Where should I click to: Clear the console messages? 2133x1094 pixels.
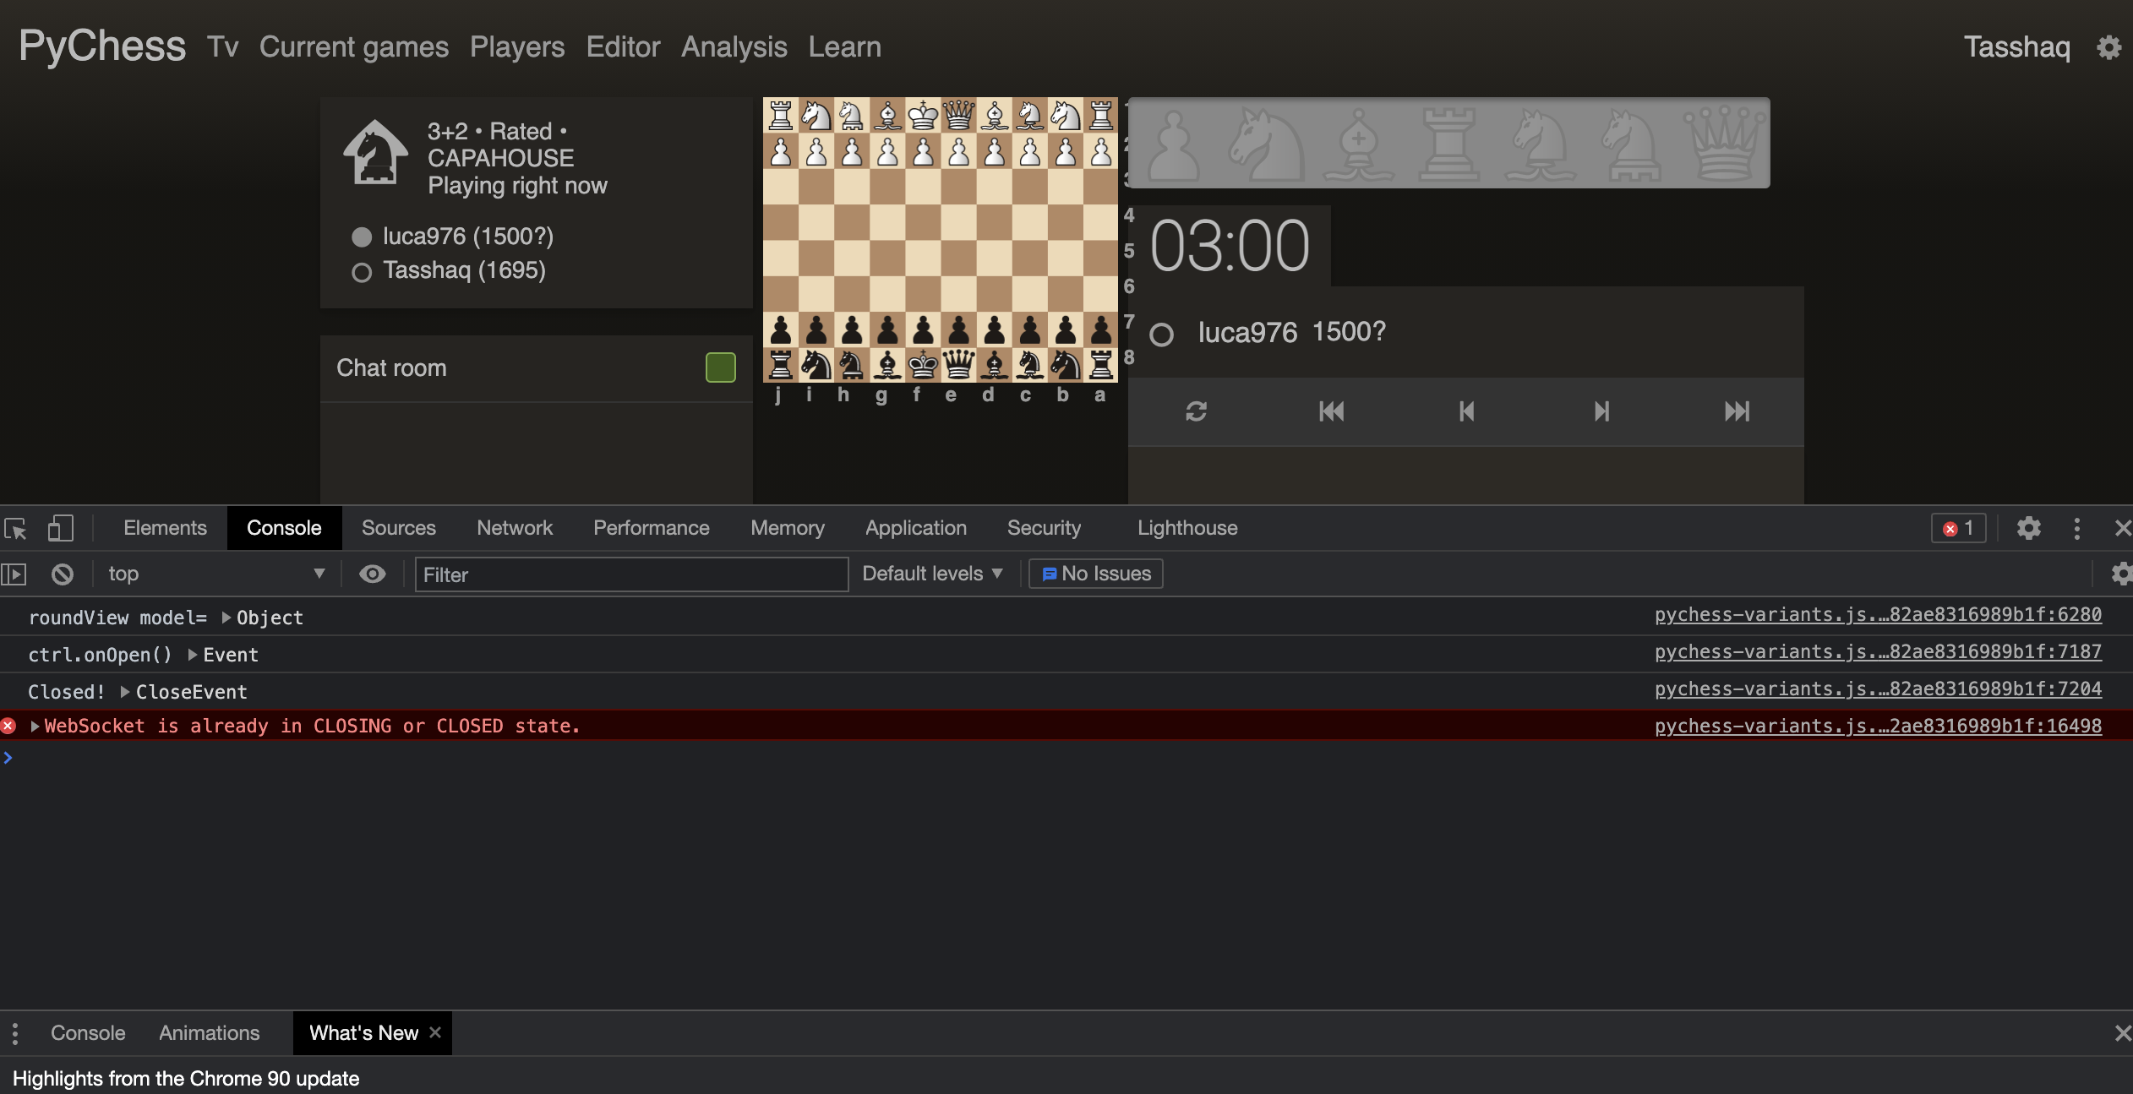click(61, 574)
